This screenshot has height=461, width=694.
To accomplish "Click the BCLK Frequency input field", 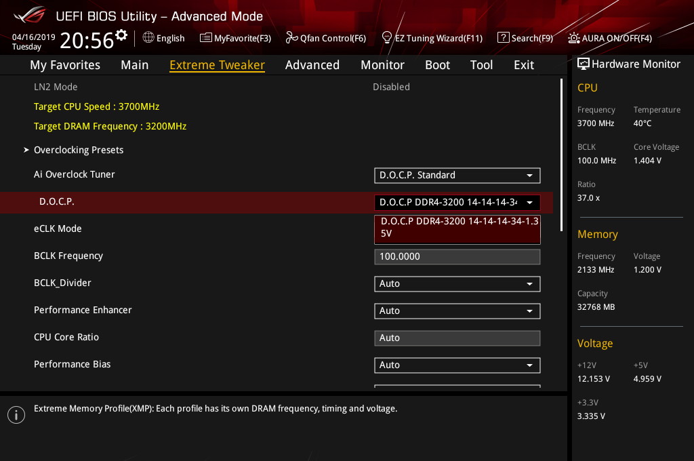I will pos(457,257).
